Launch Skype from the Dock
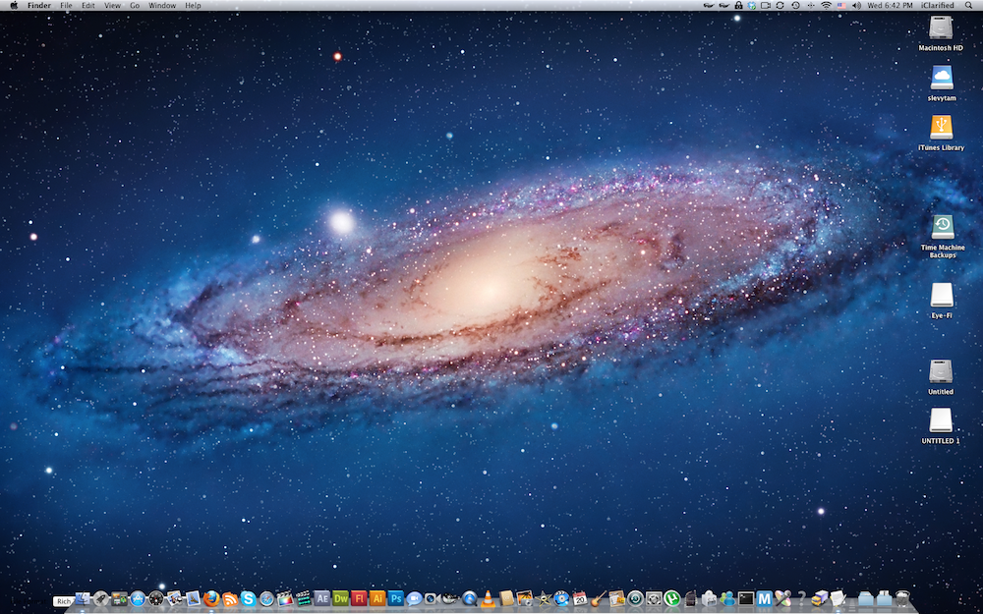This screenshot has height=614, width=983. 249,598
